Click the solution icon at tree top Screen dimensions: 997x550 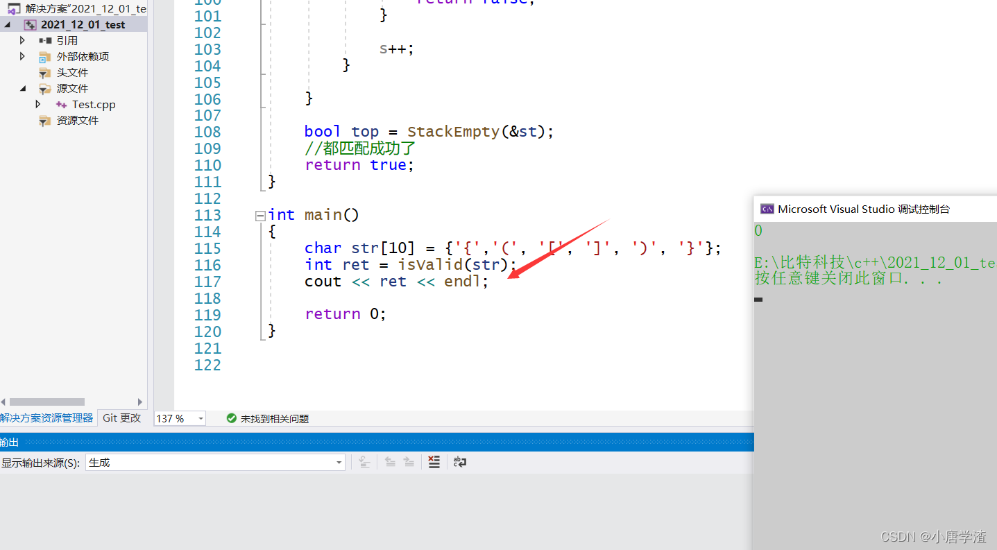[x=14, y=8]
